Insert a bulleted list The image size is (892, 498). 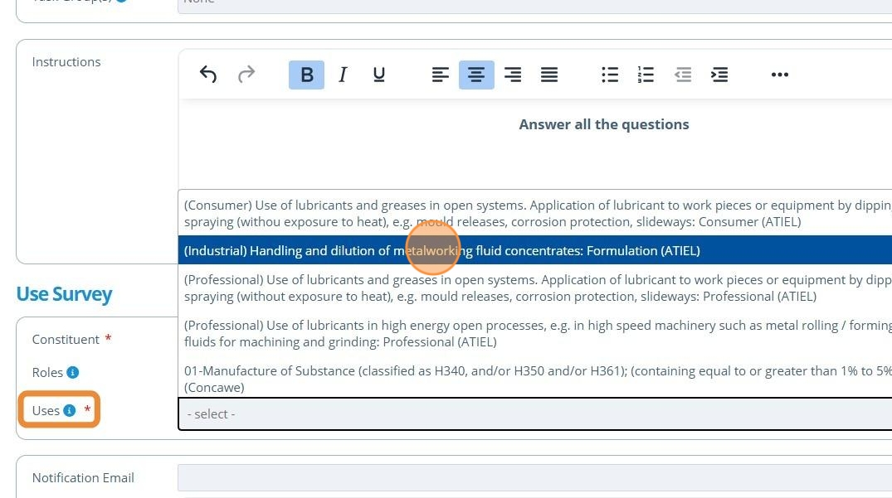[x=610, y=75]
